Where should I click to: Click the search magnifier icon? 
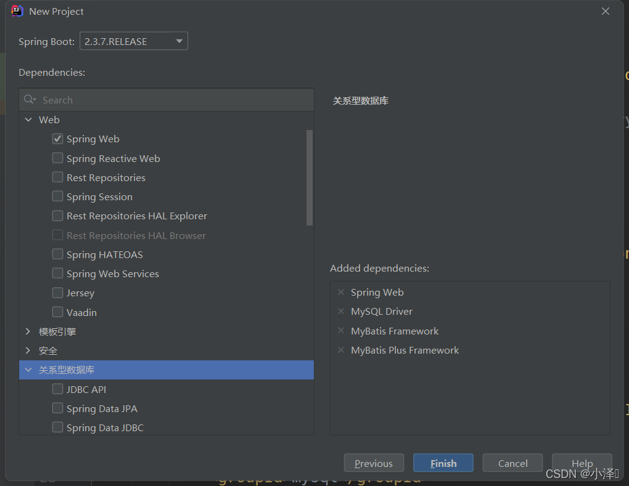[30, 99]
